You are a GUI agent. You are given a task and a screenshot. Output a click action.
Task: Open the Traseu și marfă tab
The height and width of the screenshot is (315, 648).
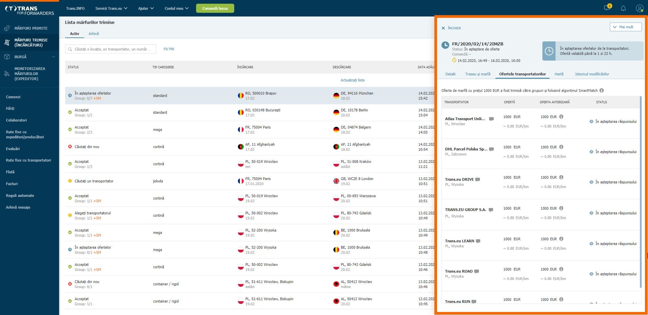point(478,74)
